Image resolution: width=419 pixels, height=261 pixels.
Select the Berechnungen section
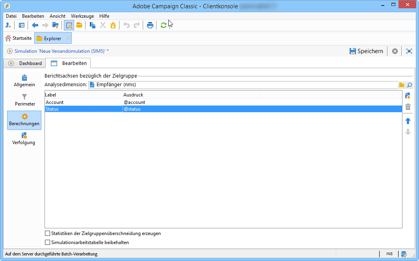[24, 120]
